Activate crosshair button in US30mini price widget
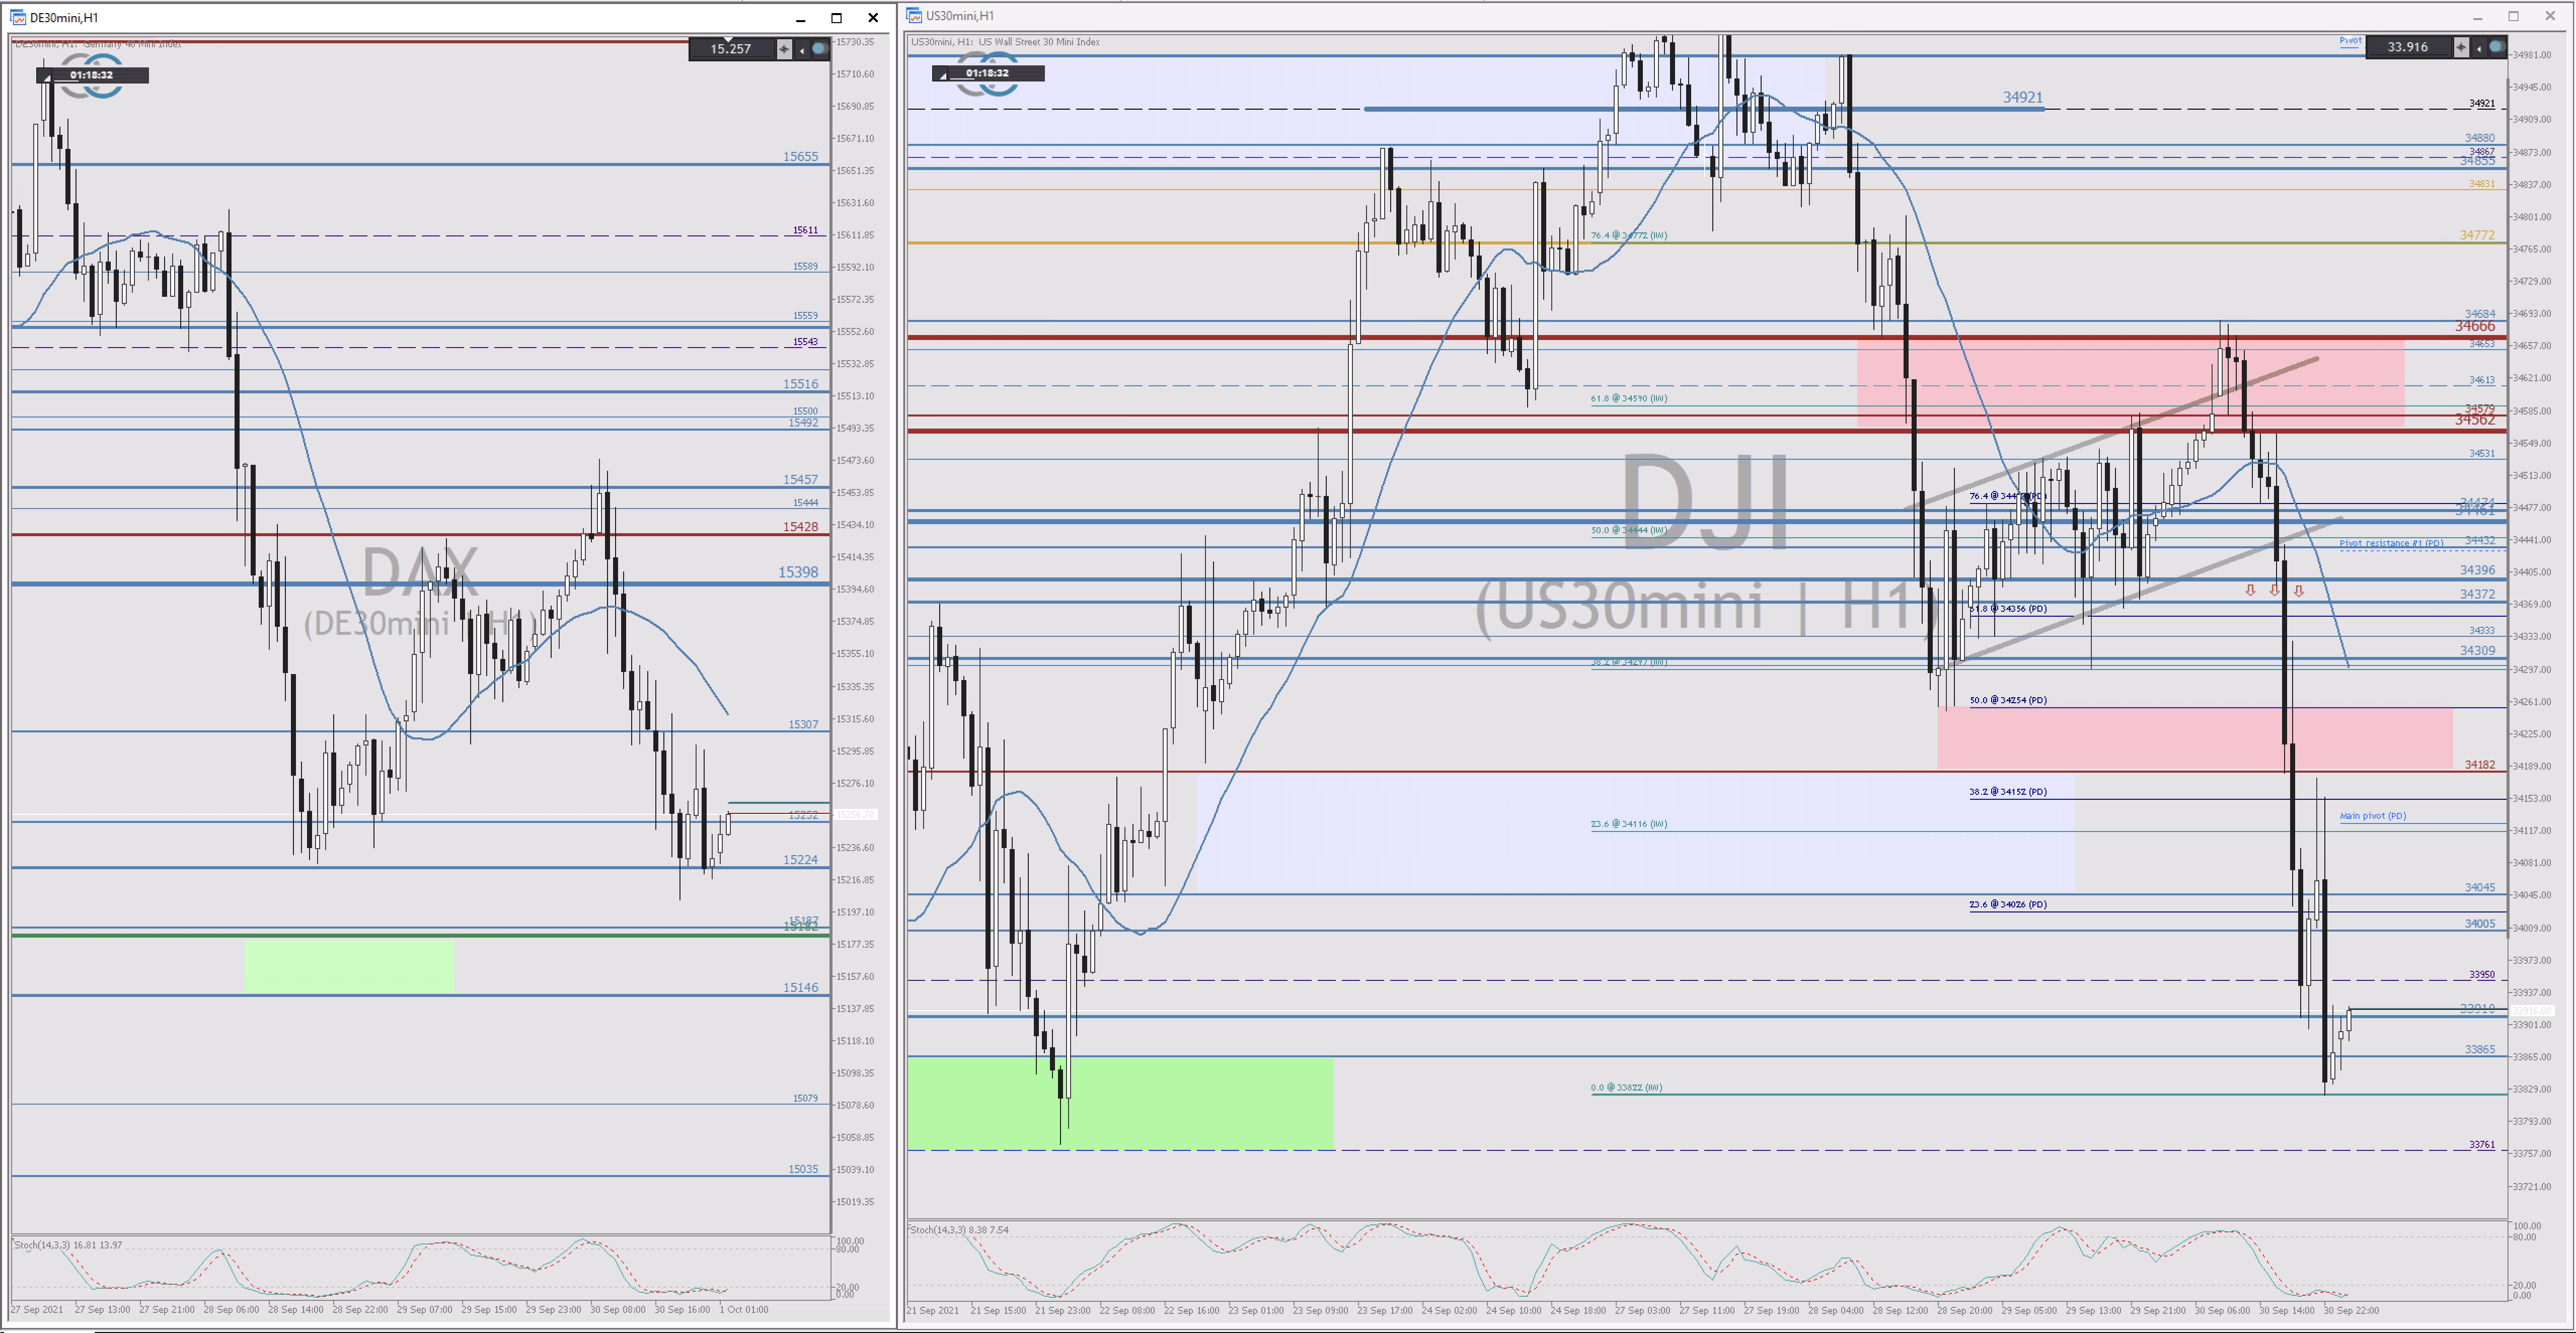The height and width of the screenshot is (1333, 2576). [2461, 47]
